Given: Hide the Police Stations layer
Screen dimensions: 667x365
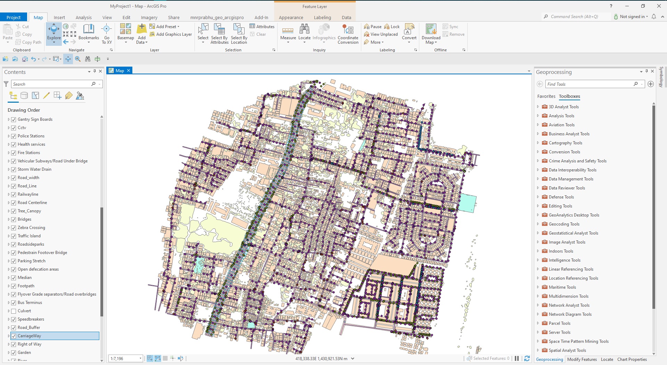Looking at the screenshot, I should [x=14, y=136].
